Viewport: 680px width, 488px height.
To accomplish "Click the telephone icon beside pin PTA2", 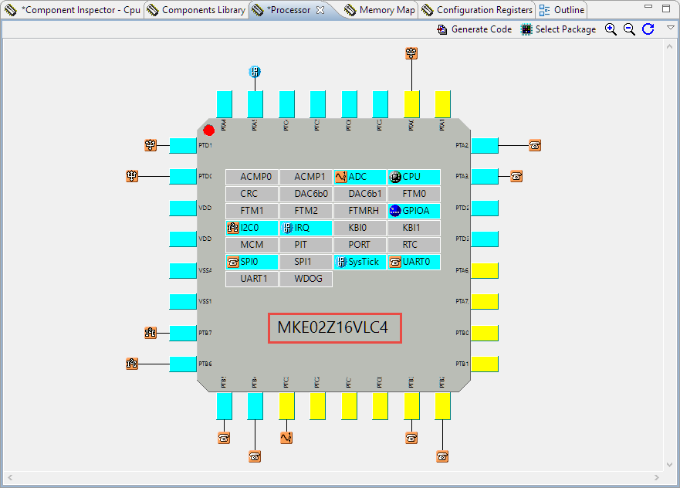I will (535, 145).
